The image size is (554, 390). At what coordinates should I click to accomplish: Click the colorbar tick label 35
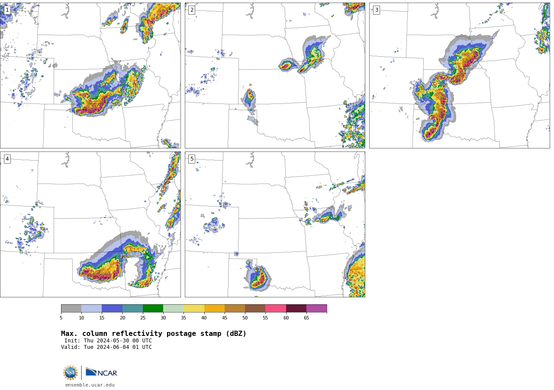184,318
